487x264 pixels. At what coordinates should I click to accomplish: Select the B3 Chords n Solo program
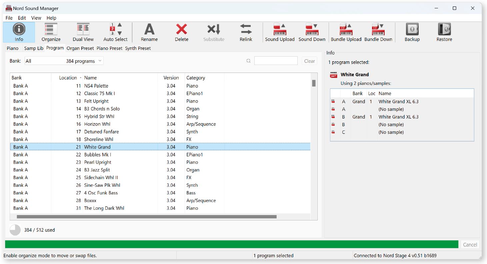(160, 109)
